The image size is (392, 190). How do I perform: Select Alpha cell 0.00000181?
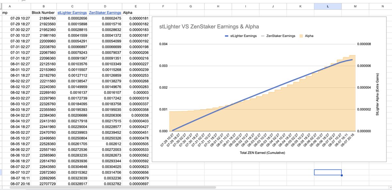point(136,18)
